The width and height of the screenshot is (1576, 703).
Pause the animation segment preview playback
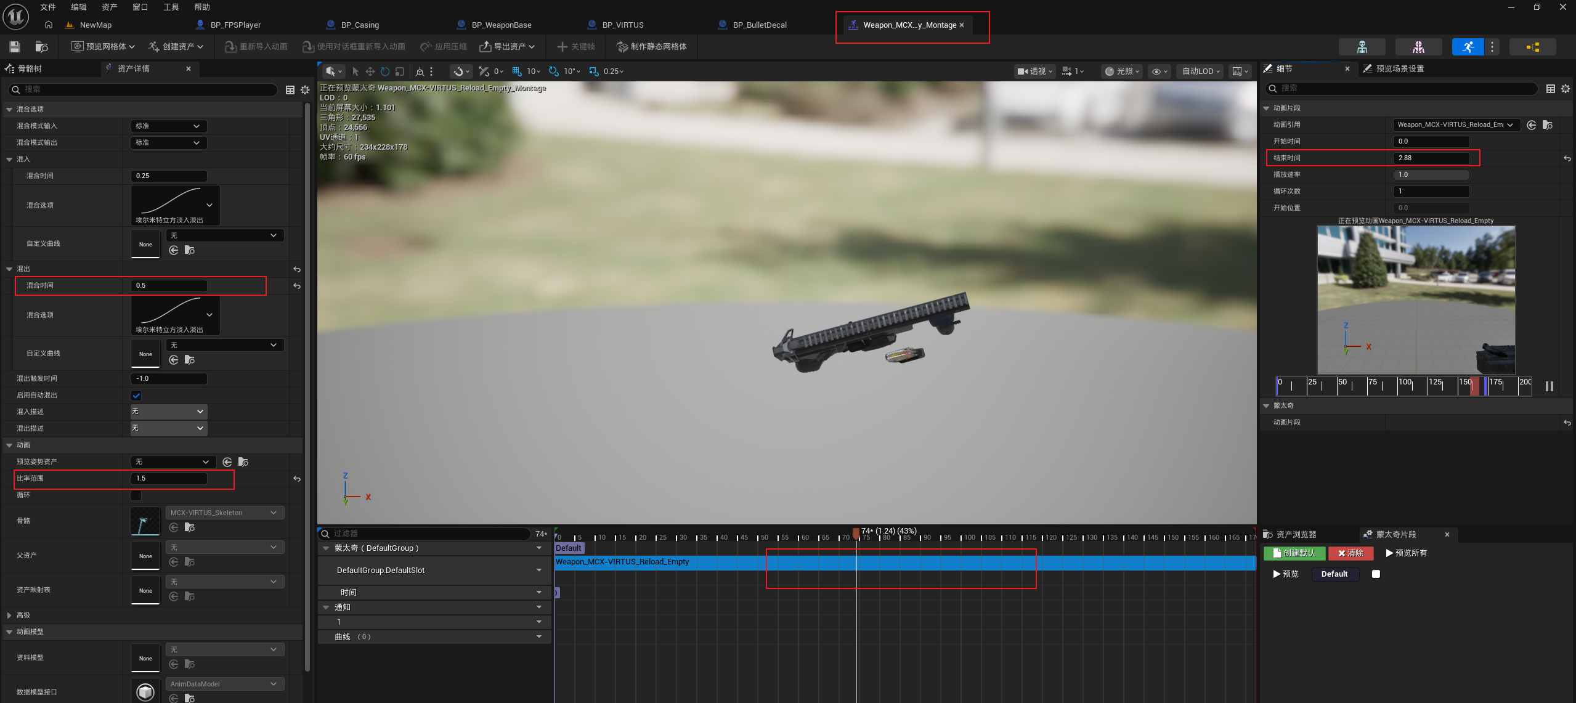coord(1550,386)
